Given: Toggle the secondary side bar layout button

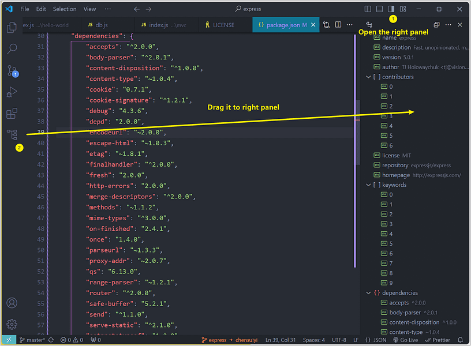Looking at the screenshot, I should (x=391, y=9).
